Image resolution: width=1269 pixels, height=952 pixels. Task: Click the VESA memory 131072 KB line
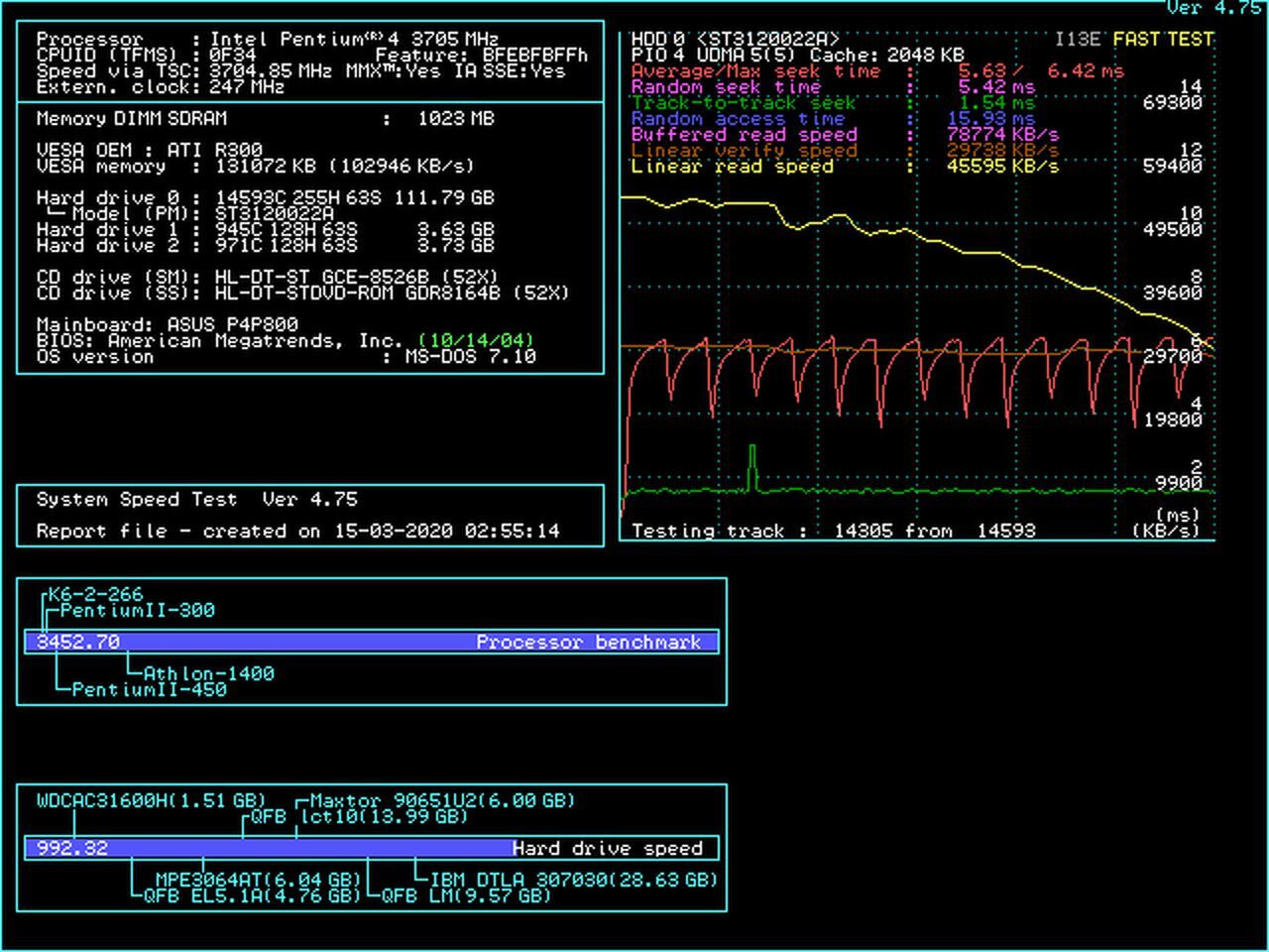point(255,166)
